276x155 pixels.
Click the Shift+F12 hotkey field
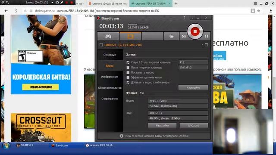pyautogui.click(x=193, y=68)
